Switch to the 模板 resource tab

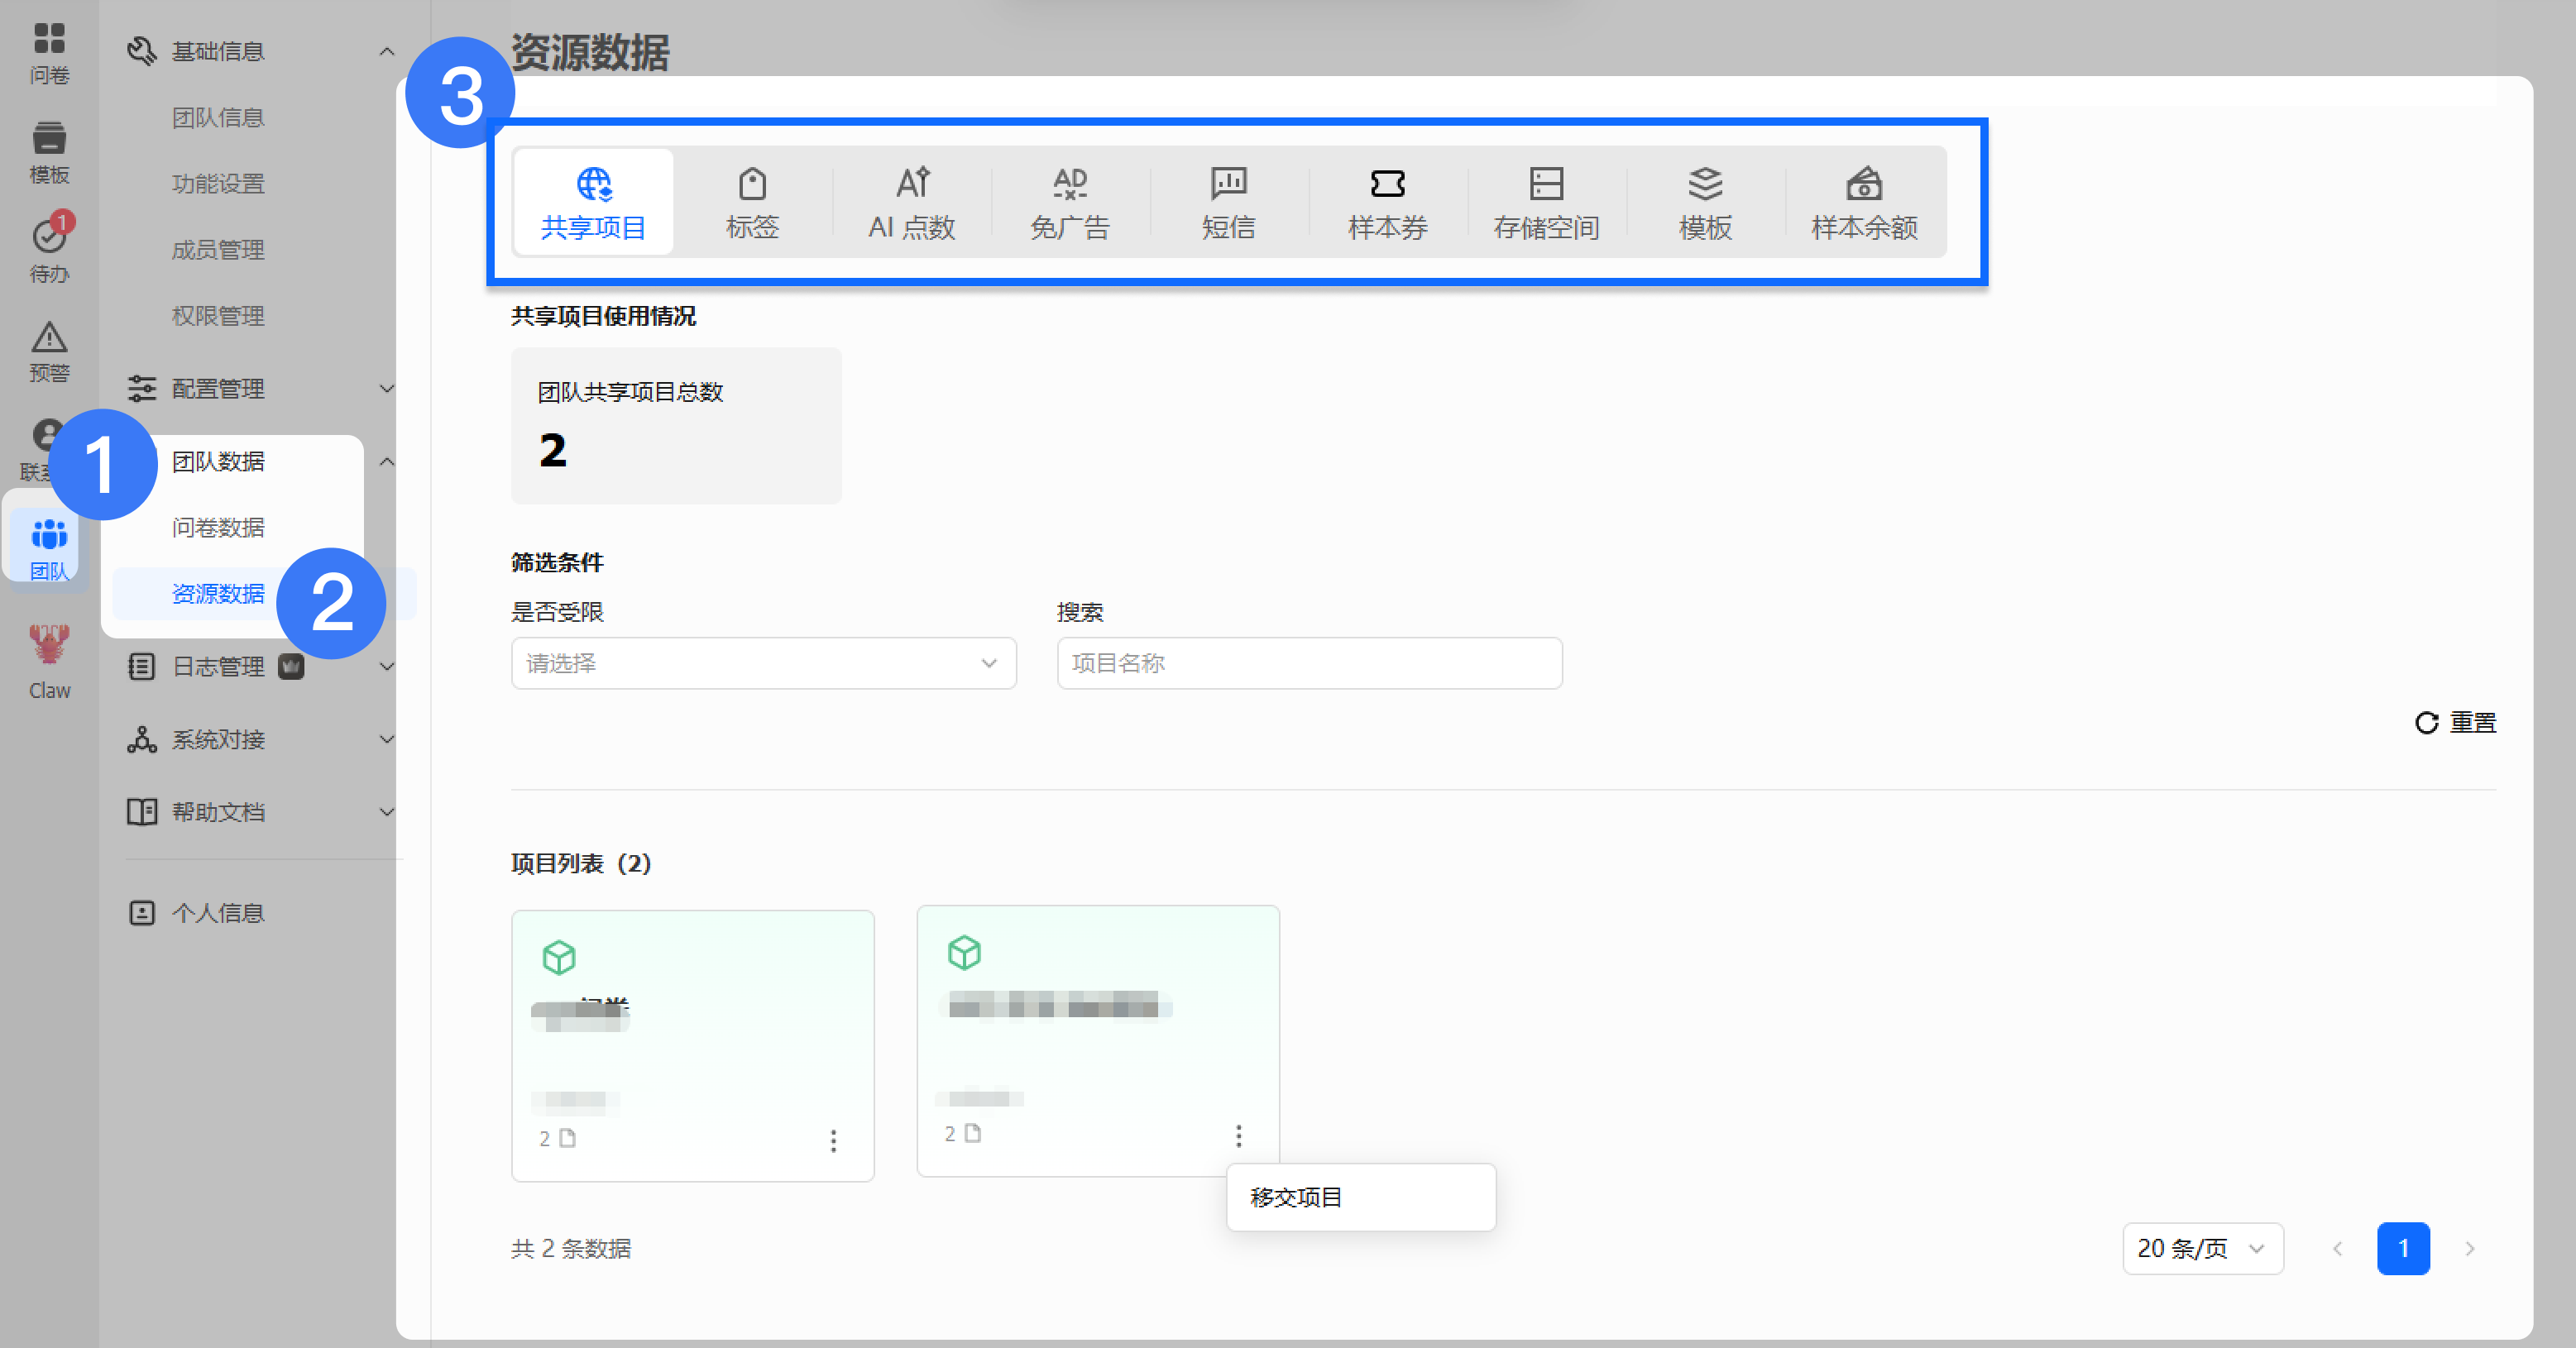coord(1705,202)
